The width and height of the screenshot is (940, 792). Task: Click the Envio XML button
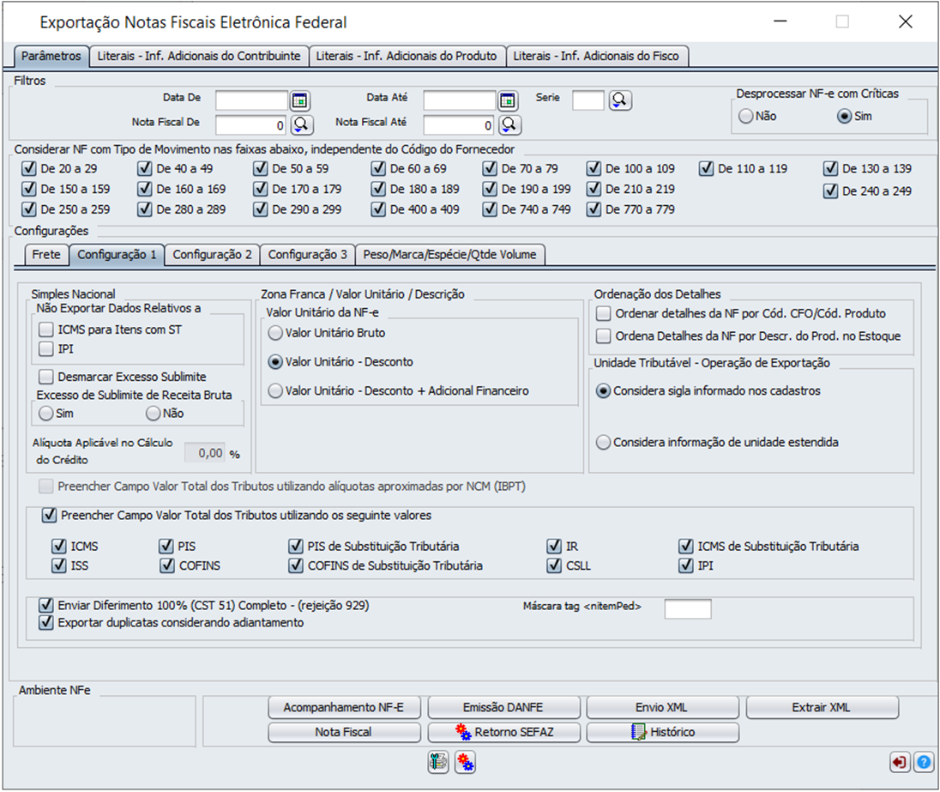[662, 707]
